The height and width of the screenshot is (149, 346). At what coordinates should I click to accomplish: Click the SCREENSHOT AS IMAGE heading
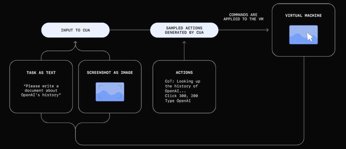pos(110,73)
